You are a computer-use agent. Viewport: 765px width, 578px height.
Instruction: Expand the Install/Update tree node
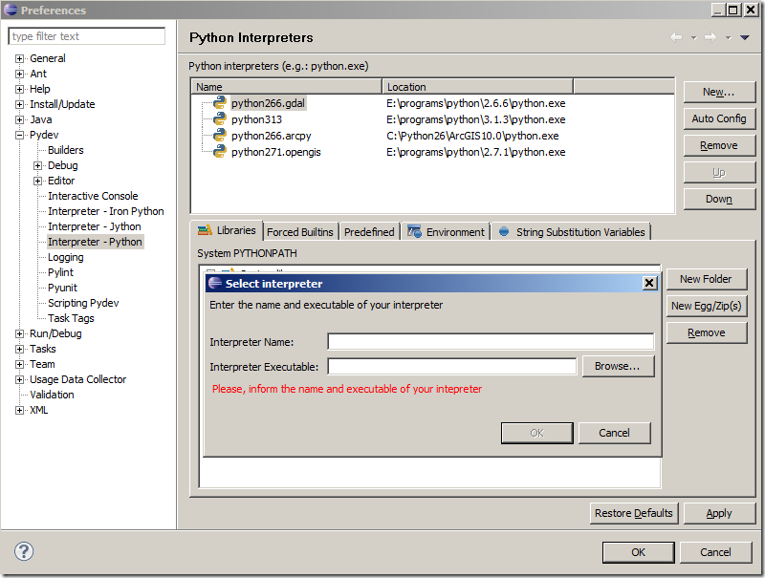pos(19,104)
